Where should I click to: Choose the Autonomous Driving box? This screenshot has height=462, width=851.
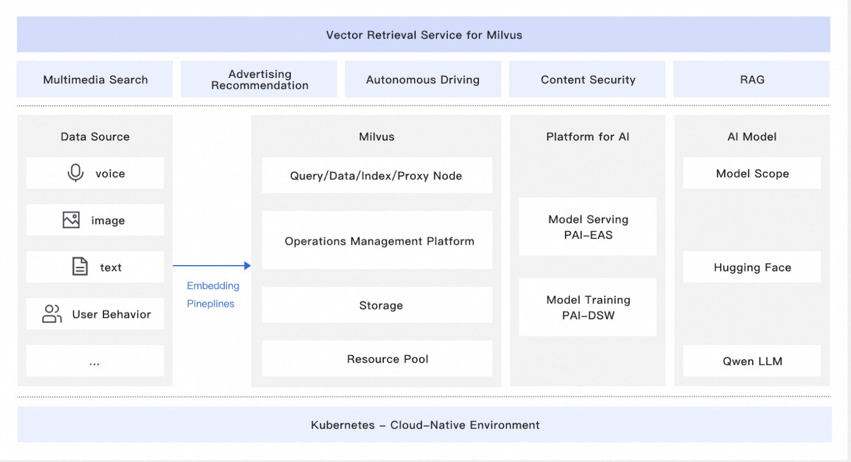tap(423, 80)
